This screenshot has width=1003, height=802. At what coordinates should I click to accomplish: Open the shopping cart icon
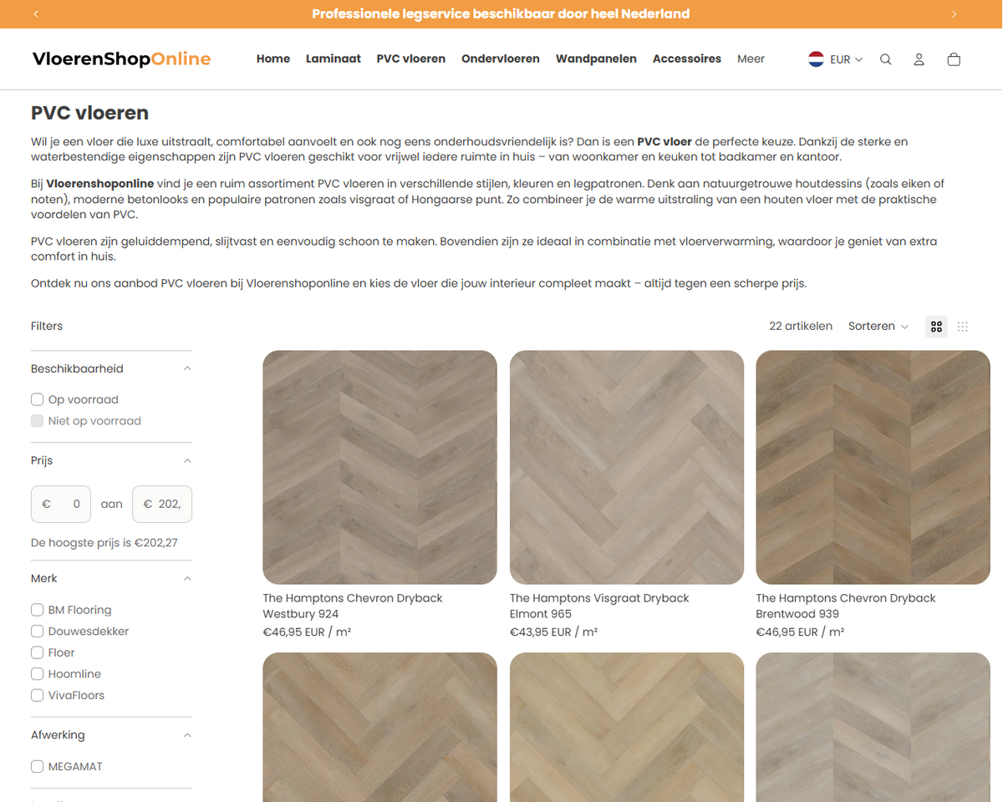coord(954,59)
